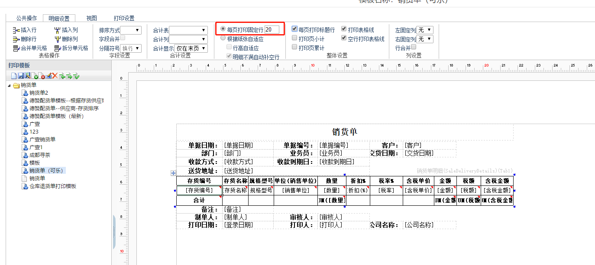
Task: Switch to the 视图 tab
Action: (x=91, y=18)
